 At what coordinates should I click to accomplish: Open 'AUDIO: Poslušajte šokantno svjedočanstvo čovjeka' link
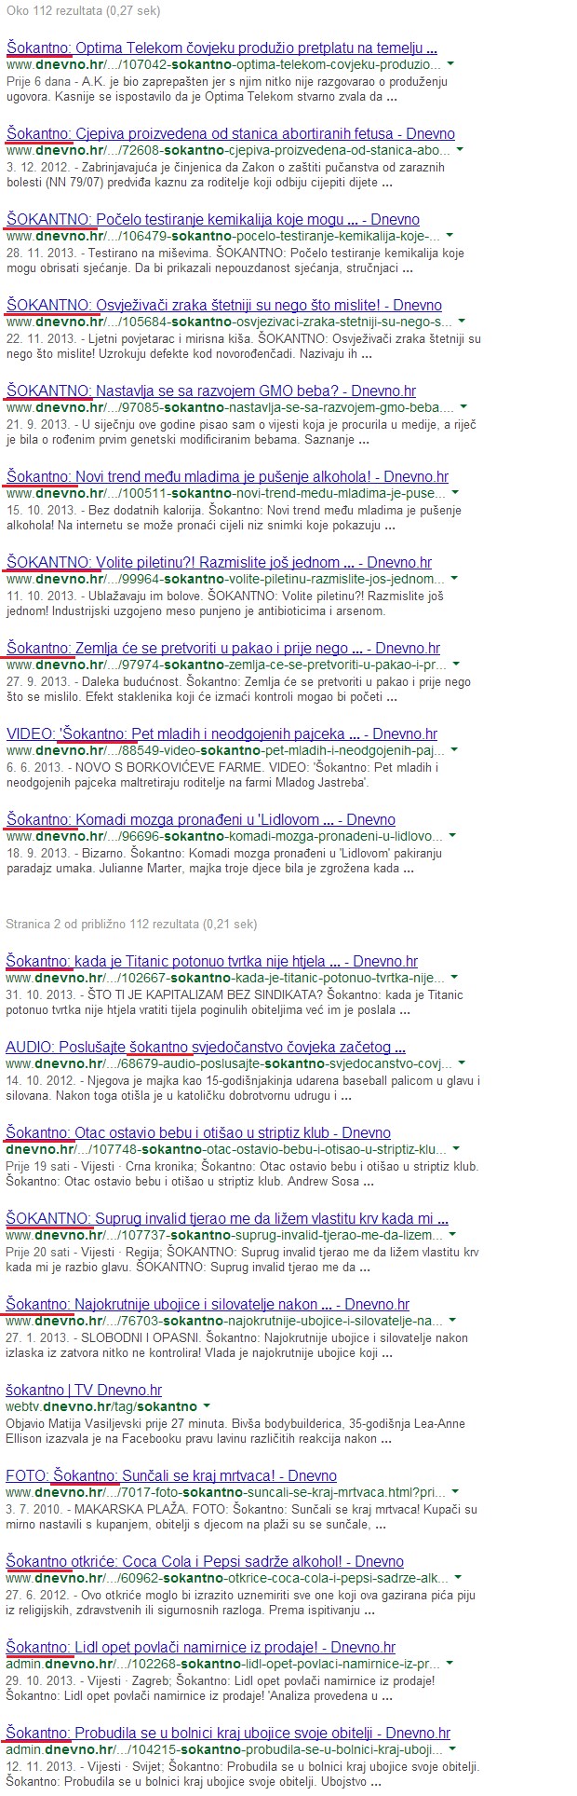pyautogui.click(x=206, y=1047)
